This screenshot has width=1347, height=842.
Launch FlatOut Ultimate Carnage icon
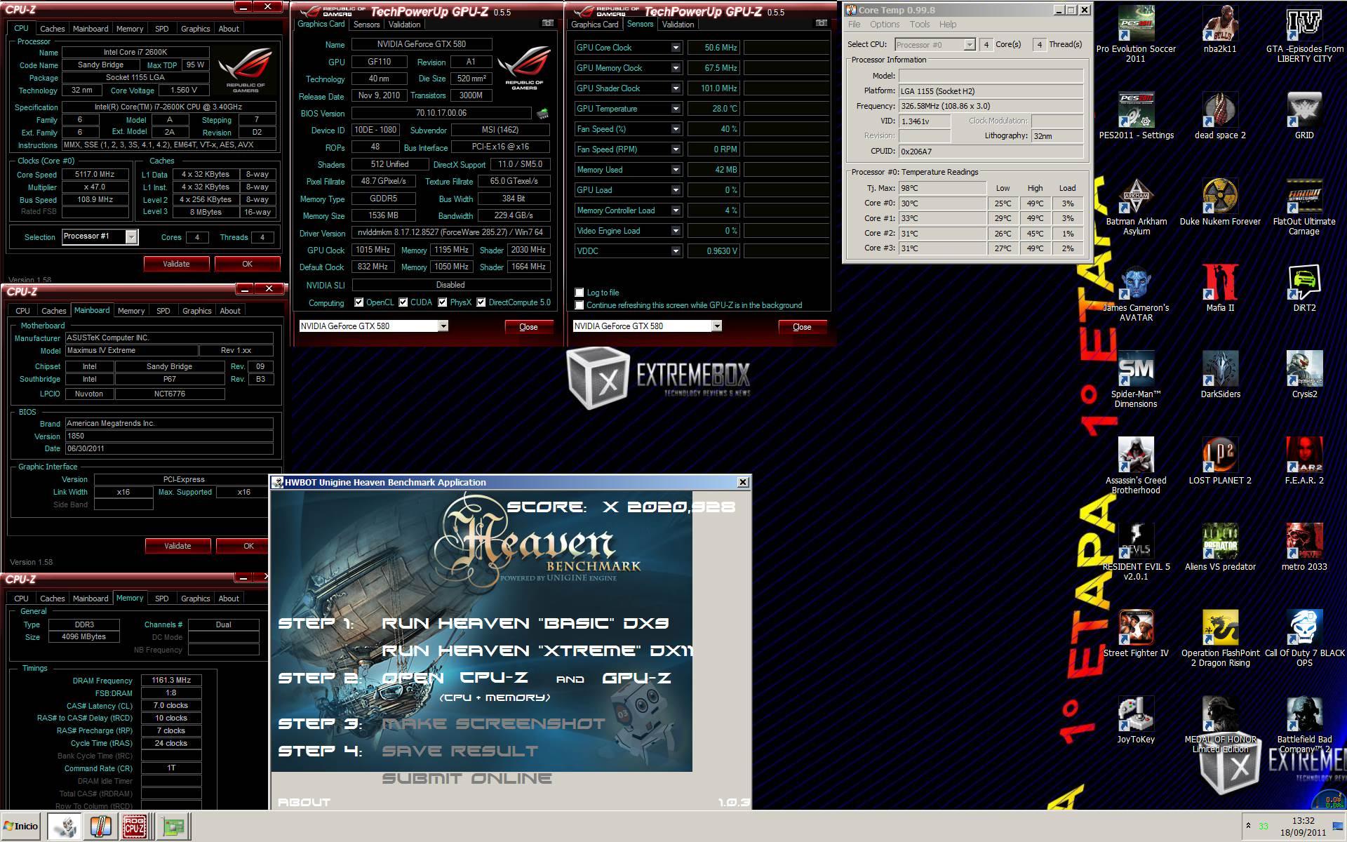[x=1304, y=207]
